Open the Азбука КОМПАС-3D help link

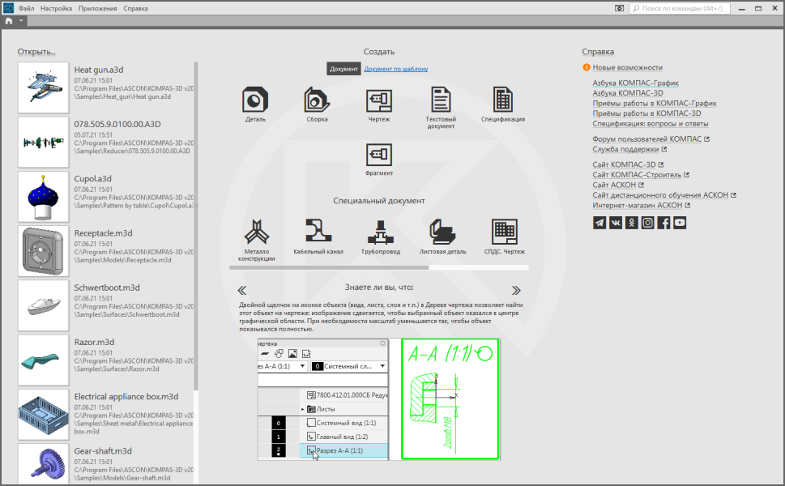(x=628, y=93)
